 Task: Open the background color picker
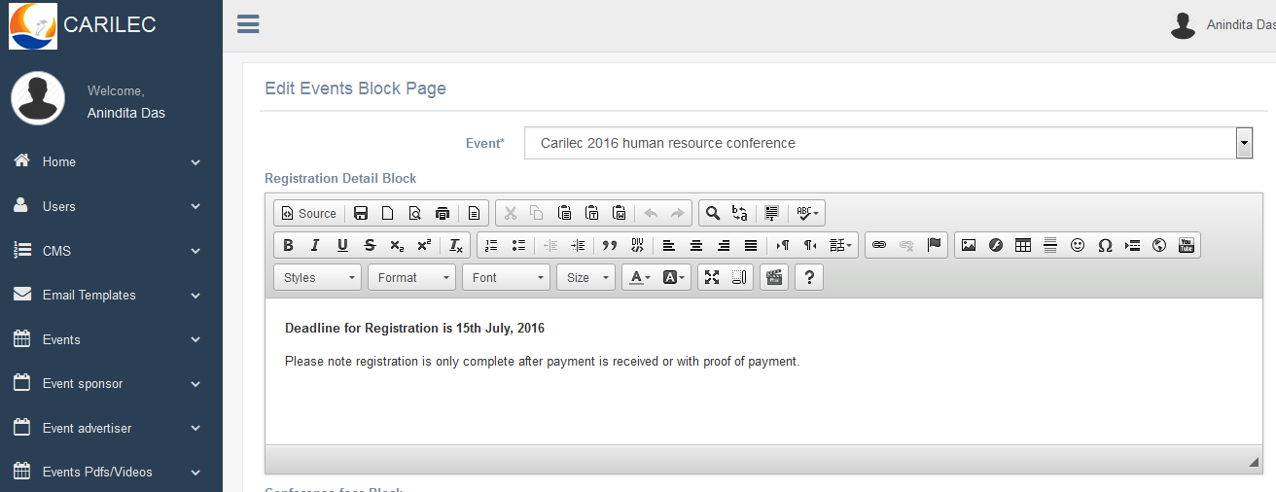(x=674, y=277)
